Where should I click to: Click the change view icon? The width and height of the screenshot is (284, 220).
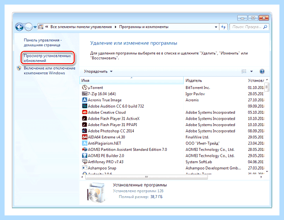[x=244, y=71]
